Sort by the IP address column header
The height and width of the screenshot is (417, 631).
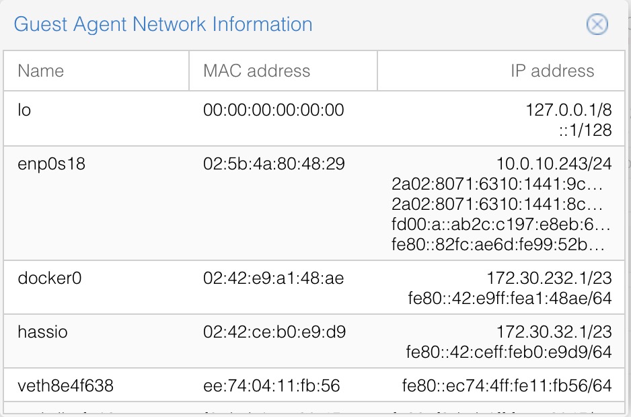(501, 71)
